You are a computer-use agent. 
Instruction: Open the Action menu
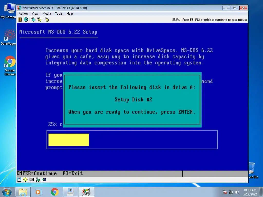(x=23, y=14)
